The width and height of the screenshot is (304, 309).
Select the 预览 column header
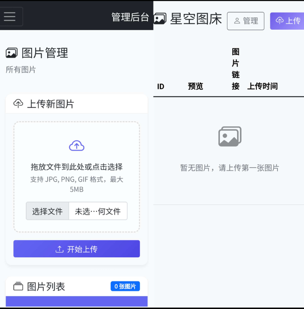(195, 86)
